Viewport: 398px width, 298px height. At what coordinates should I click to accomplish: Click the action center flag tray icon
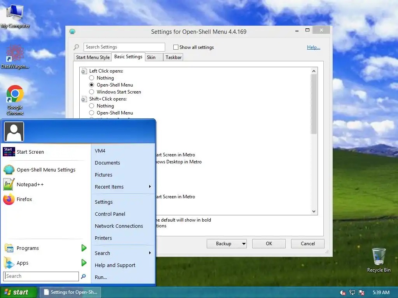(361, 293)
